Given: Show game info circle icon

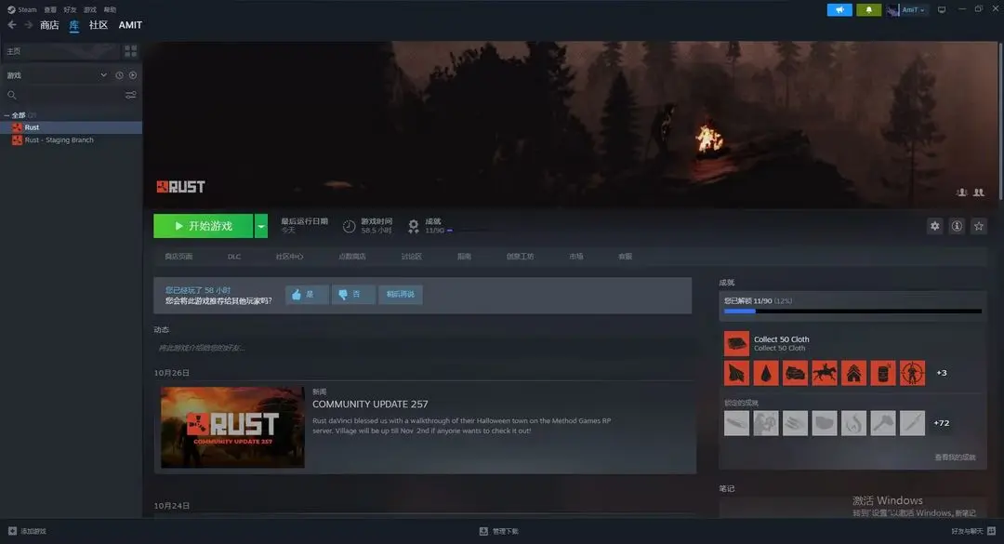Looking at the screenshot, I should [957, 226].
